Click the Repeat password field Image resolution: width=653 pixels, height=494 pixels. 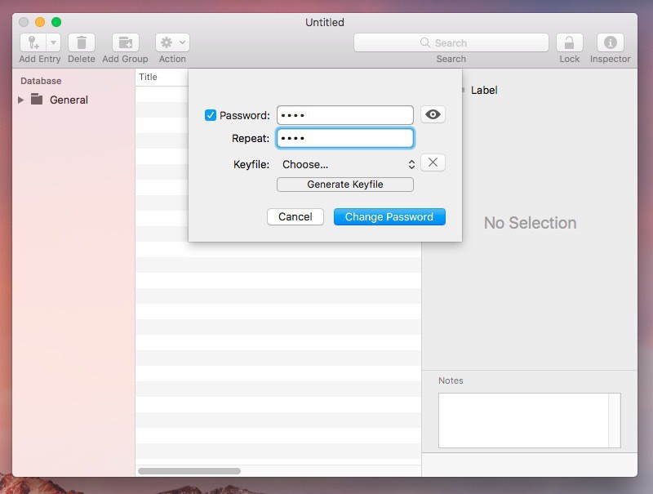click(x=344, y=138)
